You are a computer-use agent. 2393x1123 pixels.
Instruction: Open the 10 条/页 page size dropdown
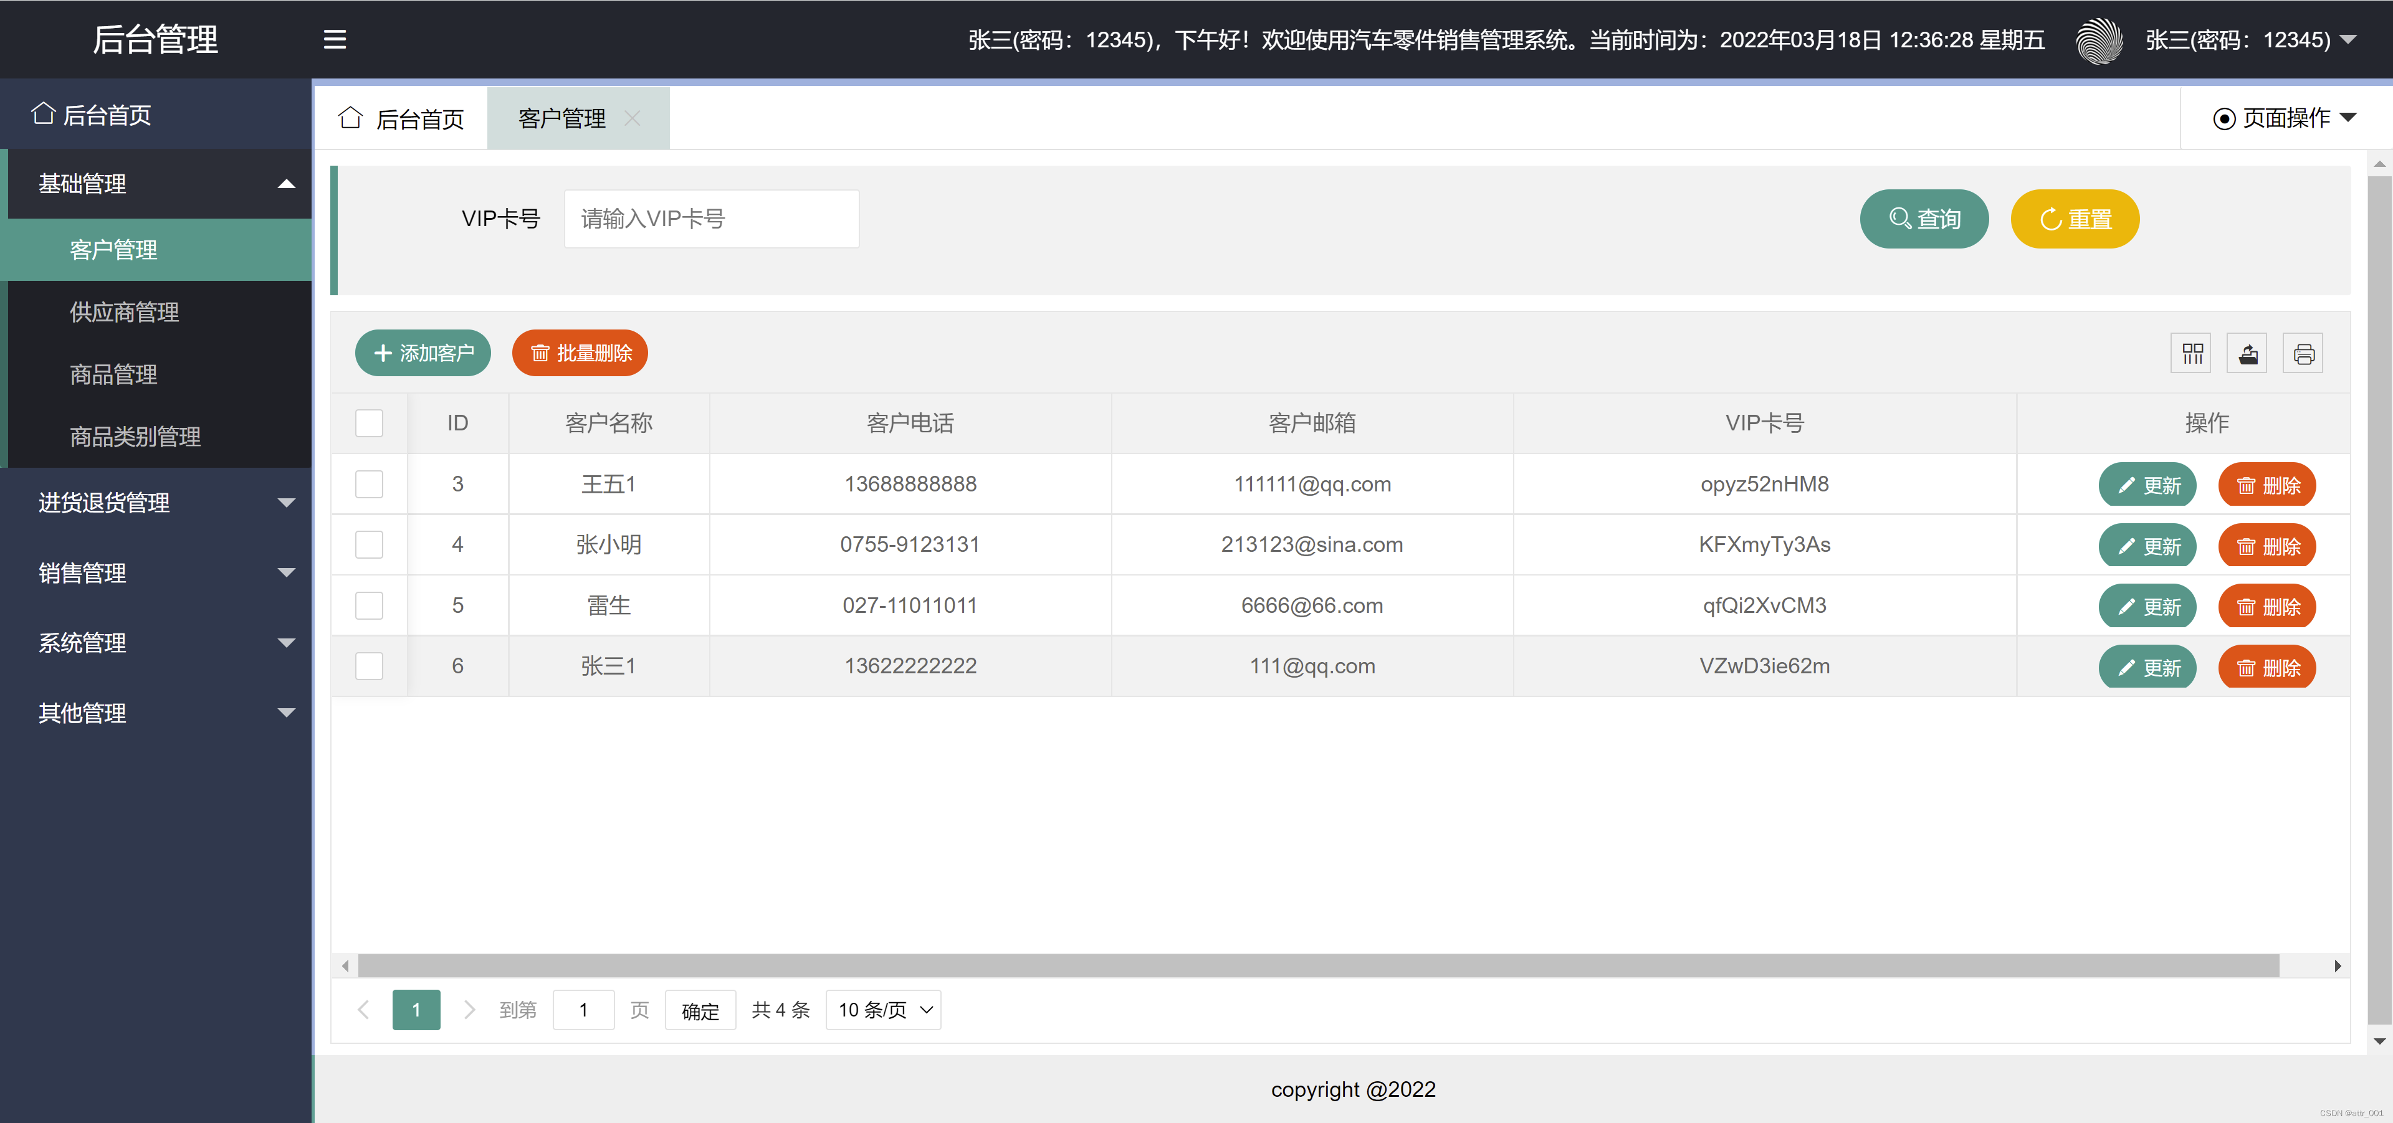[882, 1010]
